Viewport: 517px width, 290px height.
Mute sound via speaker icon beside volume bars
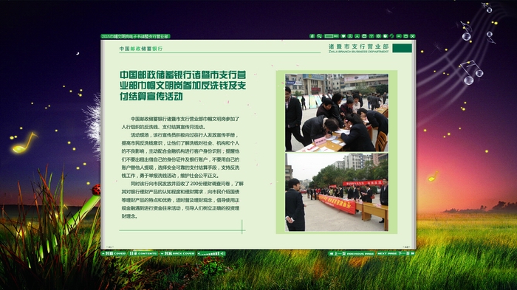(x=222, y=253)
